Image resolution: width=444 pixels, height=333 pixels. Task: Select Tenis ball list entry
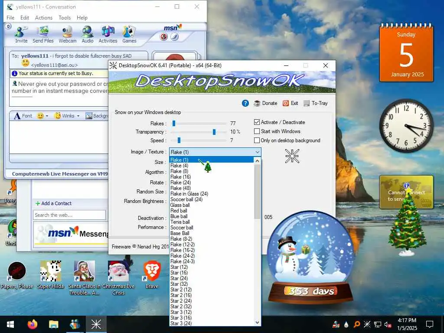(x=212, y=222)
